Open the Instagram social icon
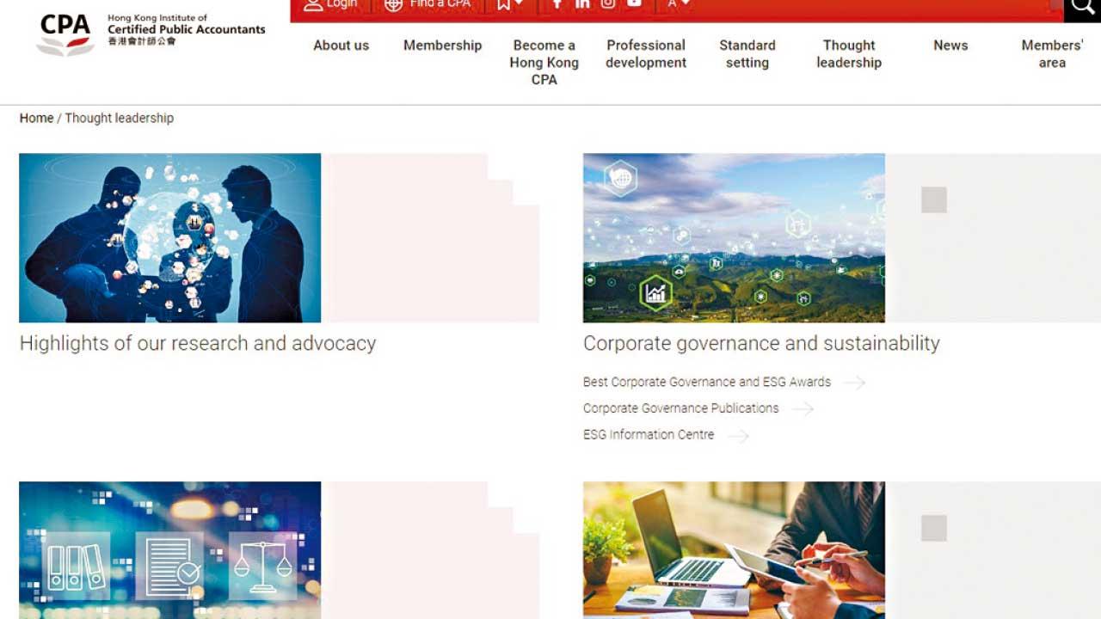 [x=608, y=4]
